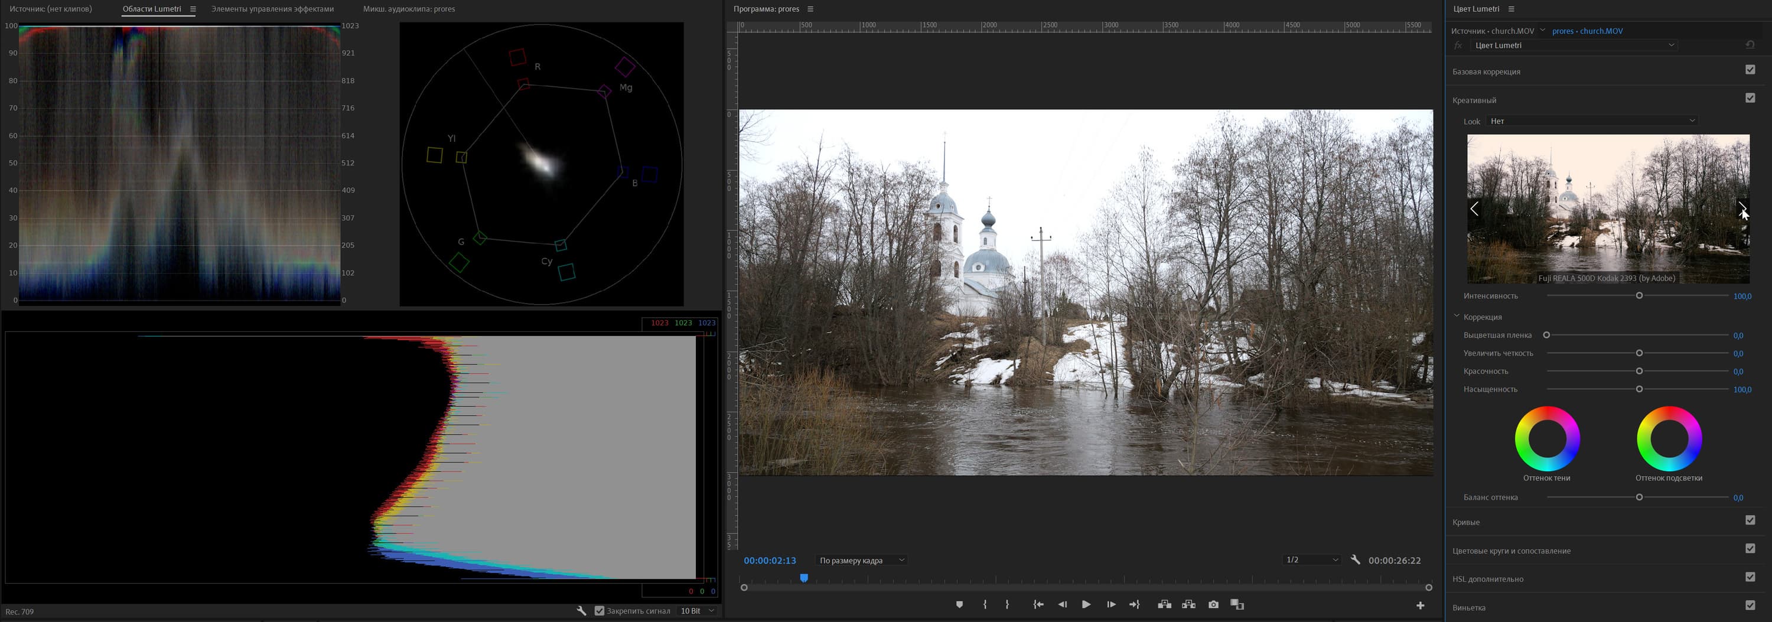This screenshot has width=1772, height=622.
Task: Open the Look dropdown set to Нет
Action: point(1591,121)
